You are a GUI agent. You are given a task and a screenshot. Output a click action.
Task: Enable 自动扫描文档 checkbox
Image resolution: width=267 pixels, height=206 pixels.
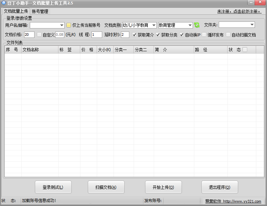click(x=228, y=35)
